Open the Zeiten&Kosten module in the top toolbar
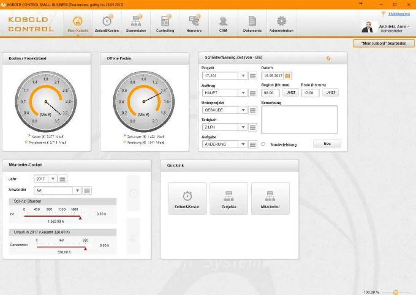 click(107, 23)
